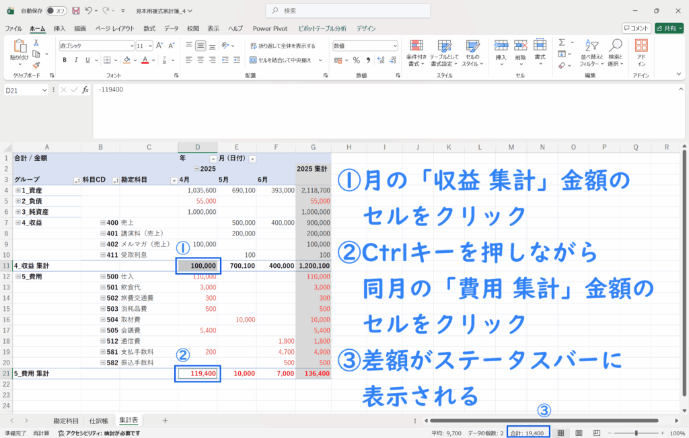The height and width of the screenshot is (438, 689).
Task: Click the コメント comments button
Action: 636,28
